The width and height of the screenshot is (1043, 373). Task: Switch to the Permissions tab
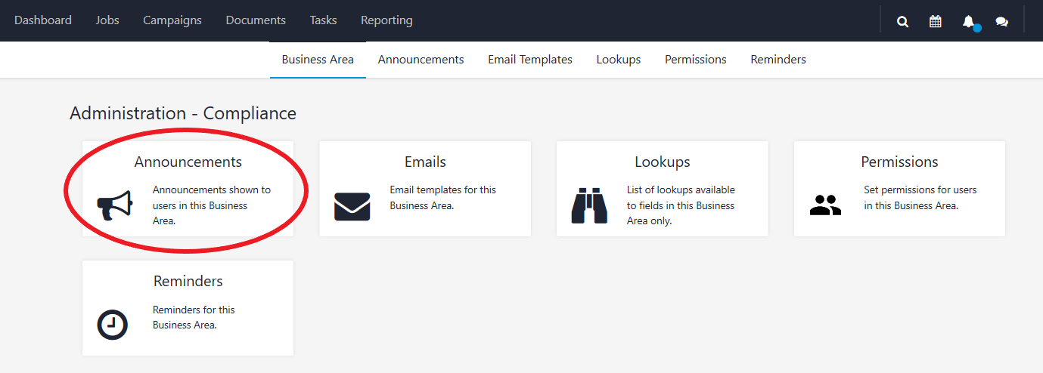(696, 60)
